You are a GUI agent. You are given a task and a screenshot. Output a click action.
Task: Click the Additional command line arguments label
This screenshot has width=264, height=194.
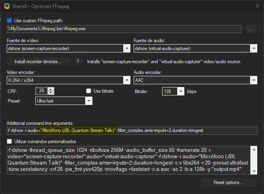pos(40,123)
